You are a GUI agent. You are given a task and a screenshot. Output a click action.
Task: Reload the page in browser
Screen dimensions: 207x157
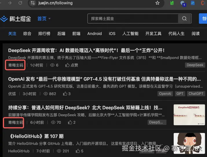[x=20, y=3]
